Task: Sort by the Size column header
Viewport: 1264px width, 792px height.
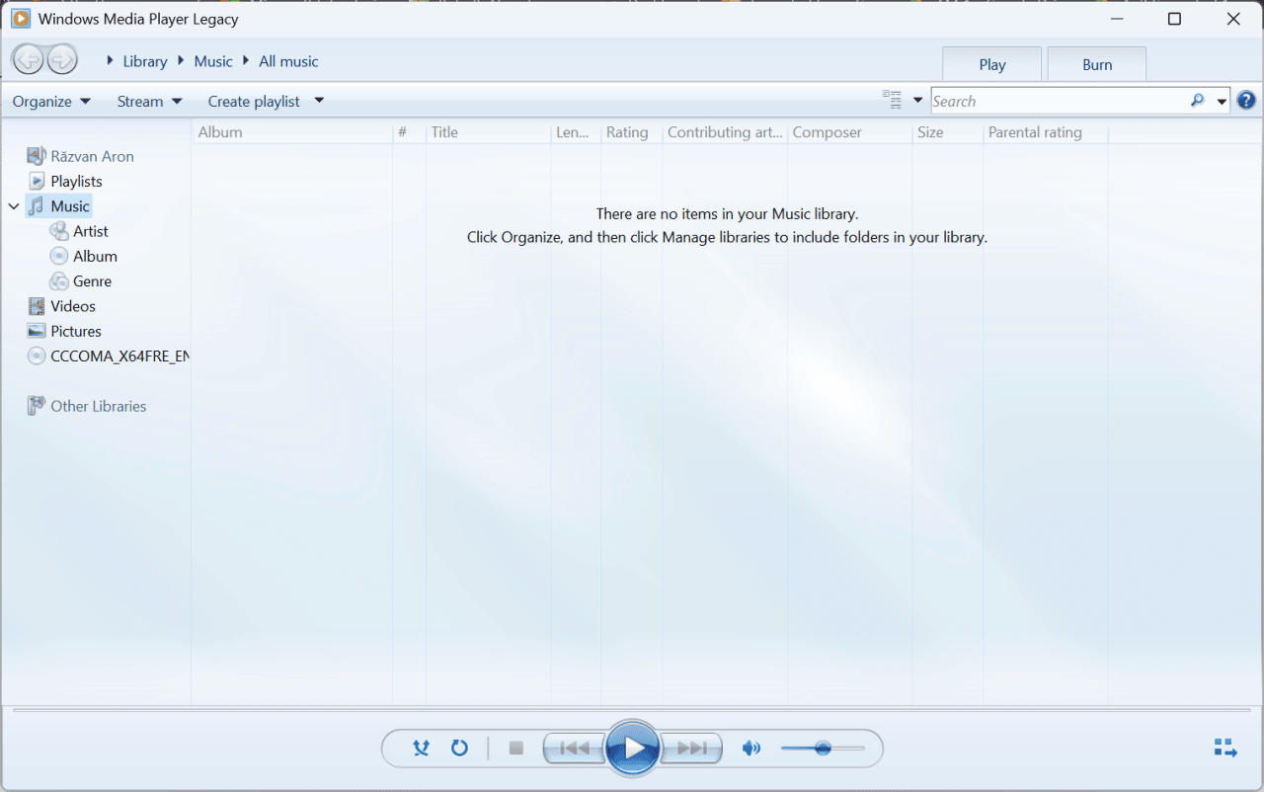Action: coord(948,132)
